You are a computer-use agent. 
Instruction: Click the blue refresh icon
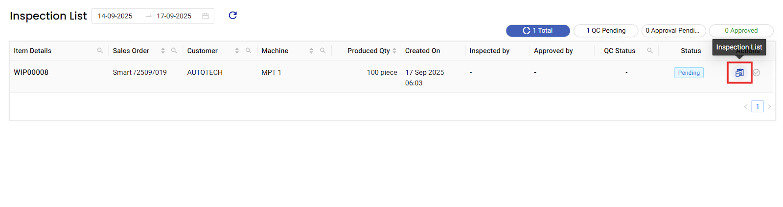pyautogui.click(x=233, y=16)
